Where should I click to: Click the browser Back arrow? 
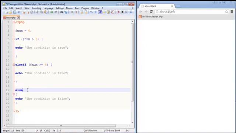(x=140, y=11)
